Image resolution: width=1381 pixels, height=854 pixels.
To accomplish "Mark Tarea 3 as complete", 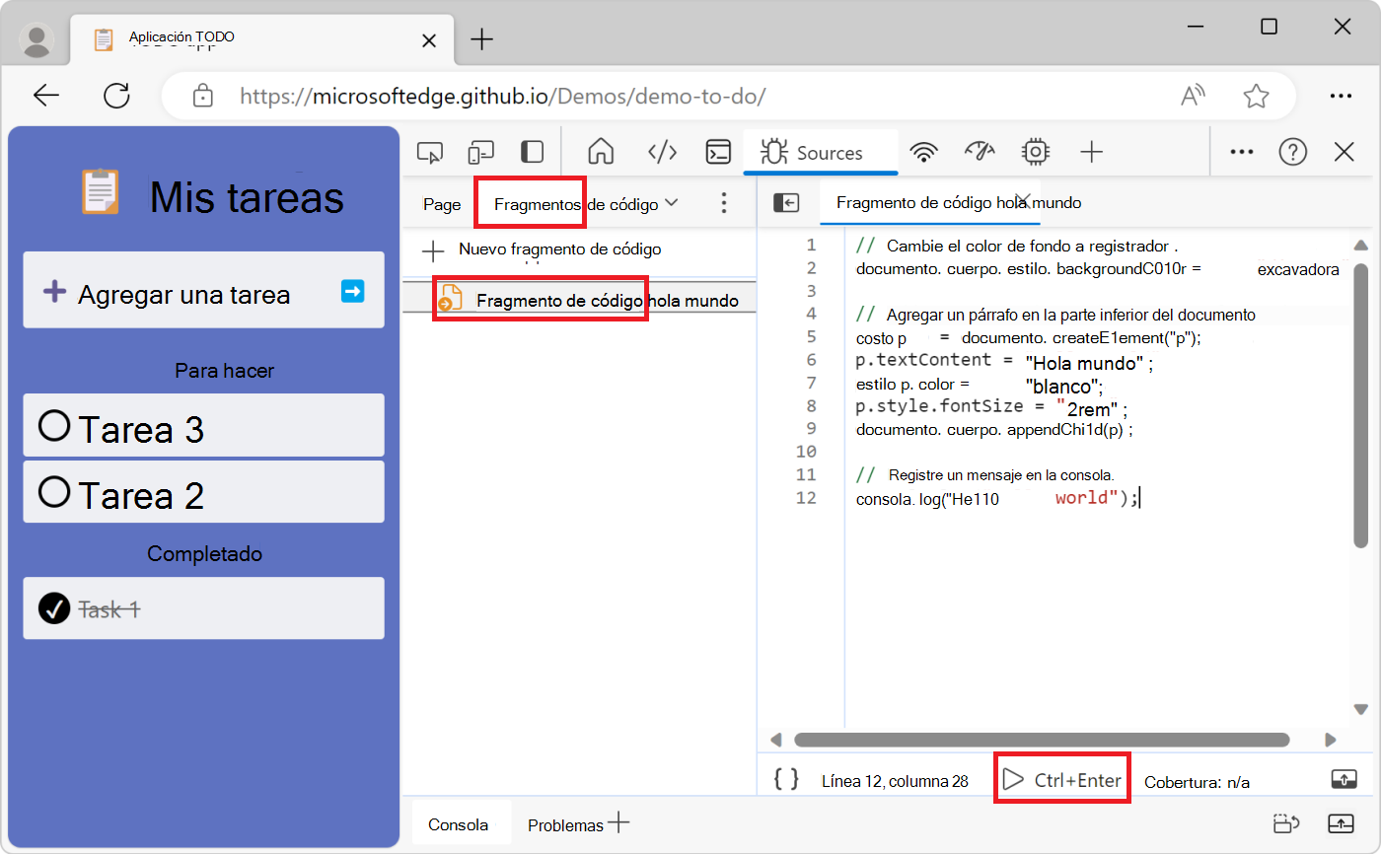I will (56, 425).
